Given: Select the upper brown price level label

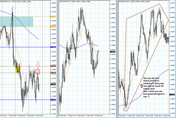Looking at the screenshot, I should [54, 66].
